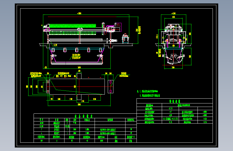Image resolution: width=233 pixels, height=151 pixels.
Task: Click the red line above the side elevation
Action: [x=82, y=17]
